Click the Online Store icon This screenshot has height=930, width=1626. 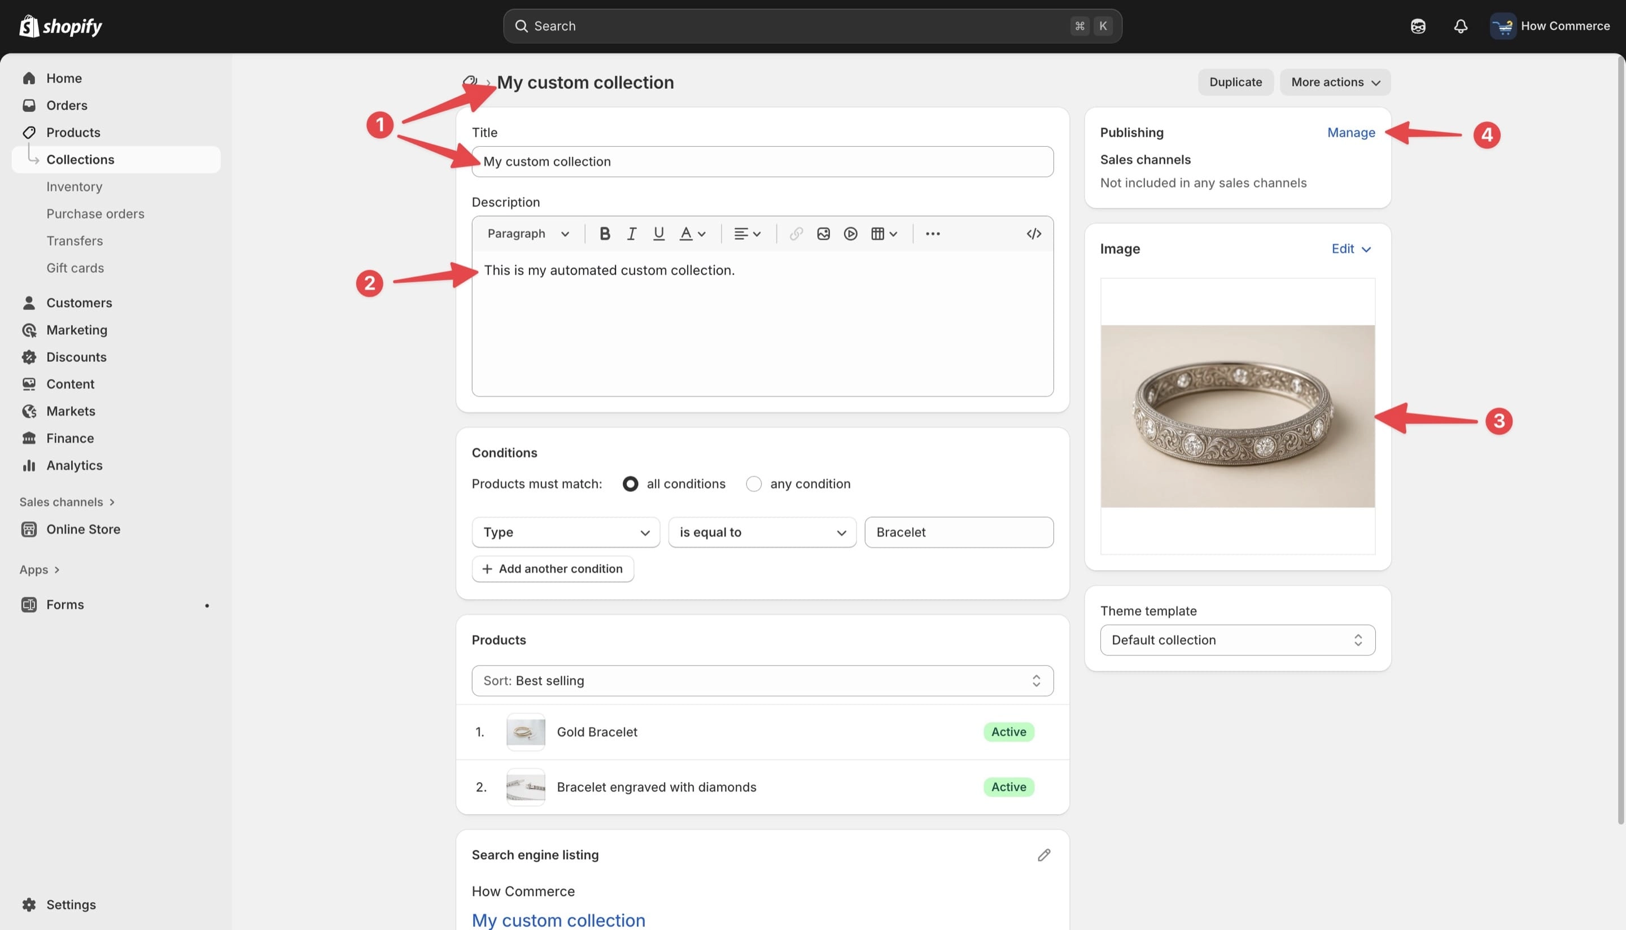coord(29,529)
